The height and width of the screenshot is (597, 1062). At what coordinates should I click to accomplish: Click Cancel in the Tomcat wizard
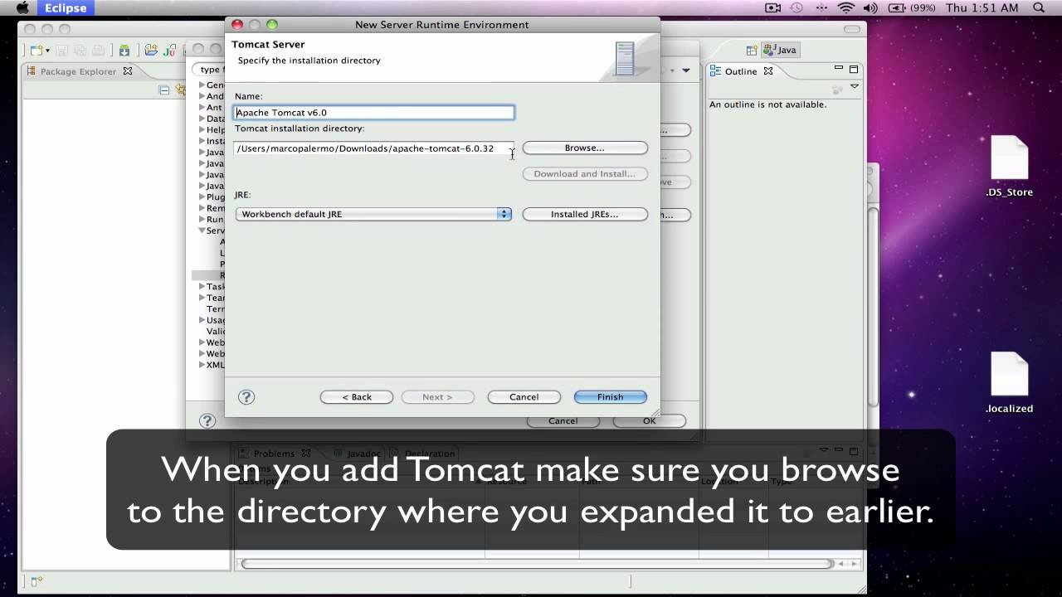[x=524, y=397]
